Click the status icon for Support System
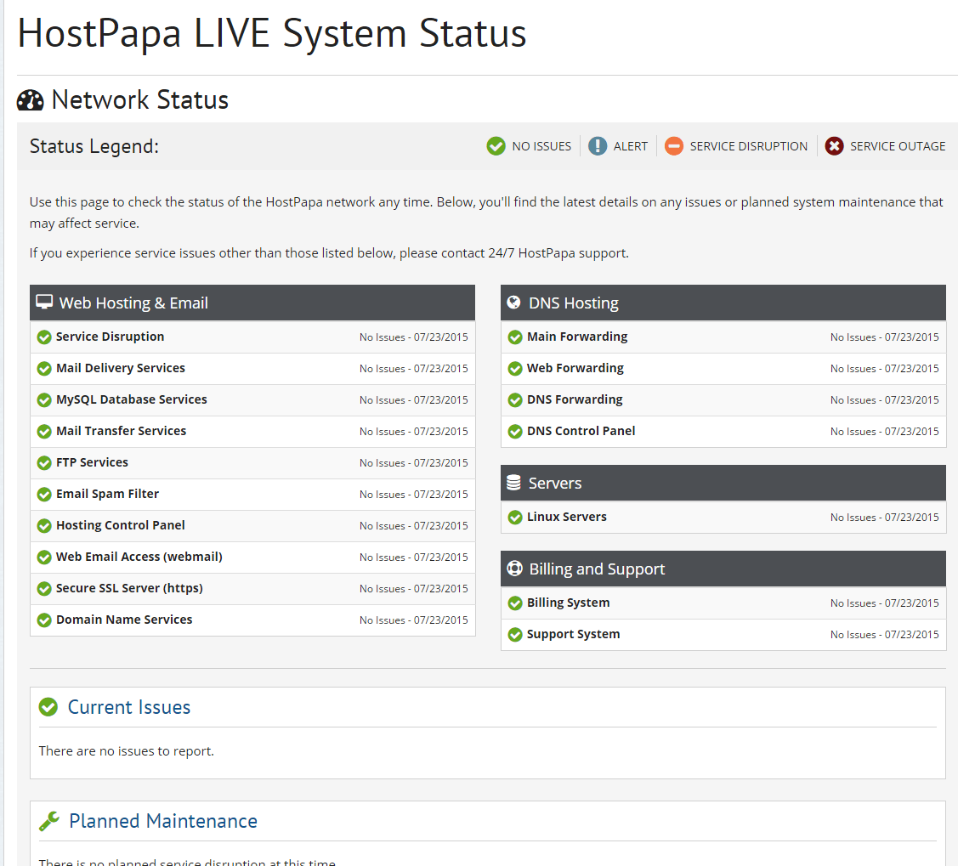This screenshot has width=958, height=866. coord(515,635)
